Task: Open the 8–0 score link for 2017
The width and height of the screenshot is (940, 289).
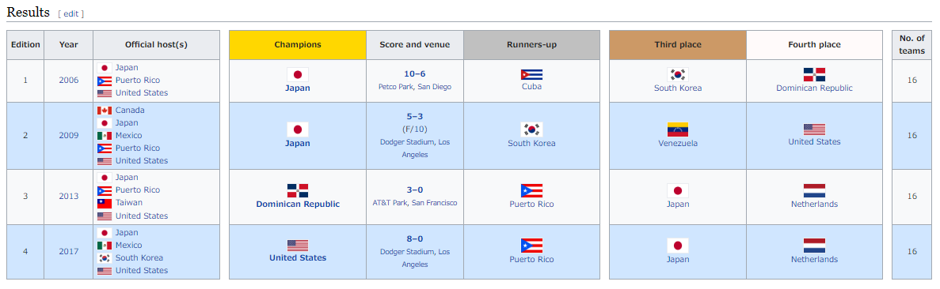Action: point(414,238)
